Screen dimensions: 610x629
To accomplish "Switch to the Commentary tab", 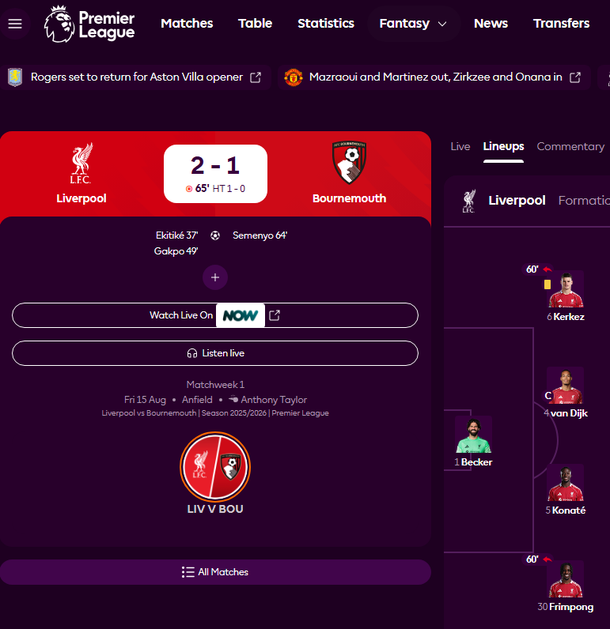I will click(x=570, y=146).
